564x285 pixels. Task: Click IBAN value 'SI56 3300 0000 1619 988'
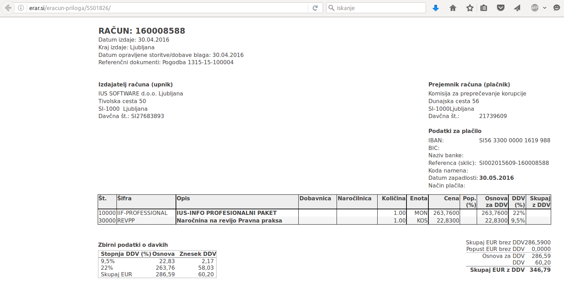pos(515,140)
